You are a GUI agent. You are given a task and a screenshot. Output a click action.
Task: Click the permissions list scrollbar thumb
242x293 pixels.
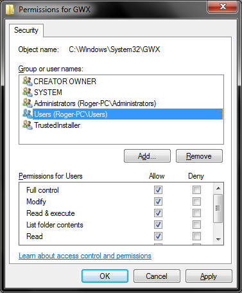coord(218,208)
